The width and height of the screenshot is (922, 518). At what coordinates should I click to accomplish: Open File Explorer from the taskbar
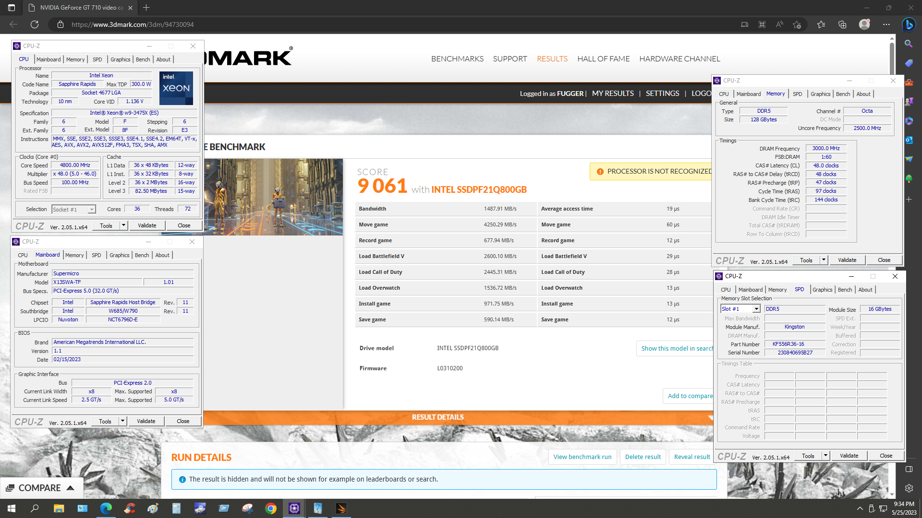tap(59, 508)
